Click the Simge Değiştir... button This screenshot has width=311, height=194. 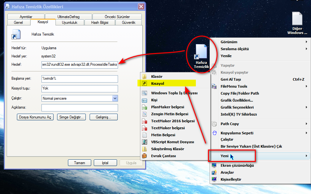[x=71, y=117]
